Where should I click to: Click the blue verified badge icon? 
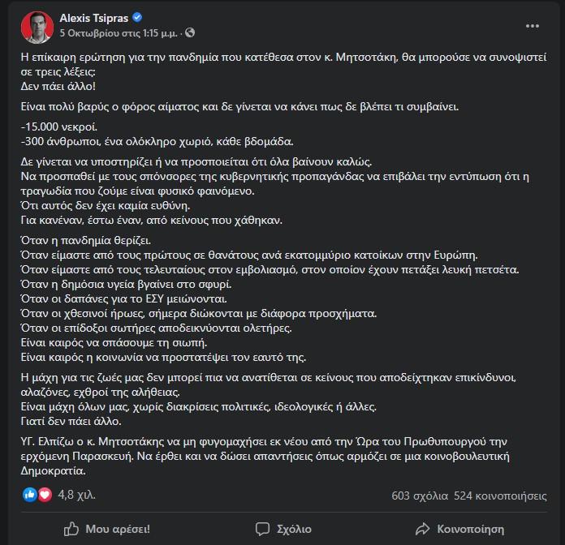[137, 17]
